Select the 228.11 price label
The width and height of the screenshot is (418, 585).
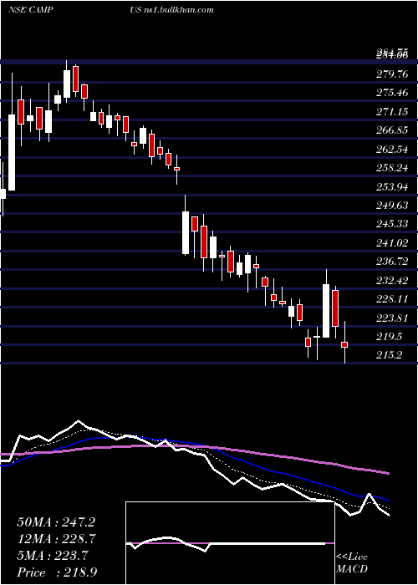[392, 299]
